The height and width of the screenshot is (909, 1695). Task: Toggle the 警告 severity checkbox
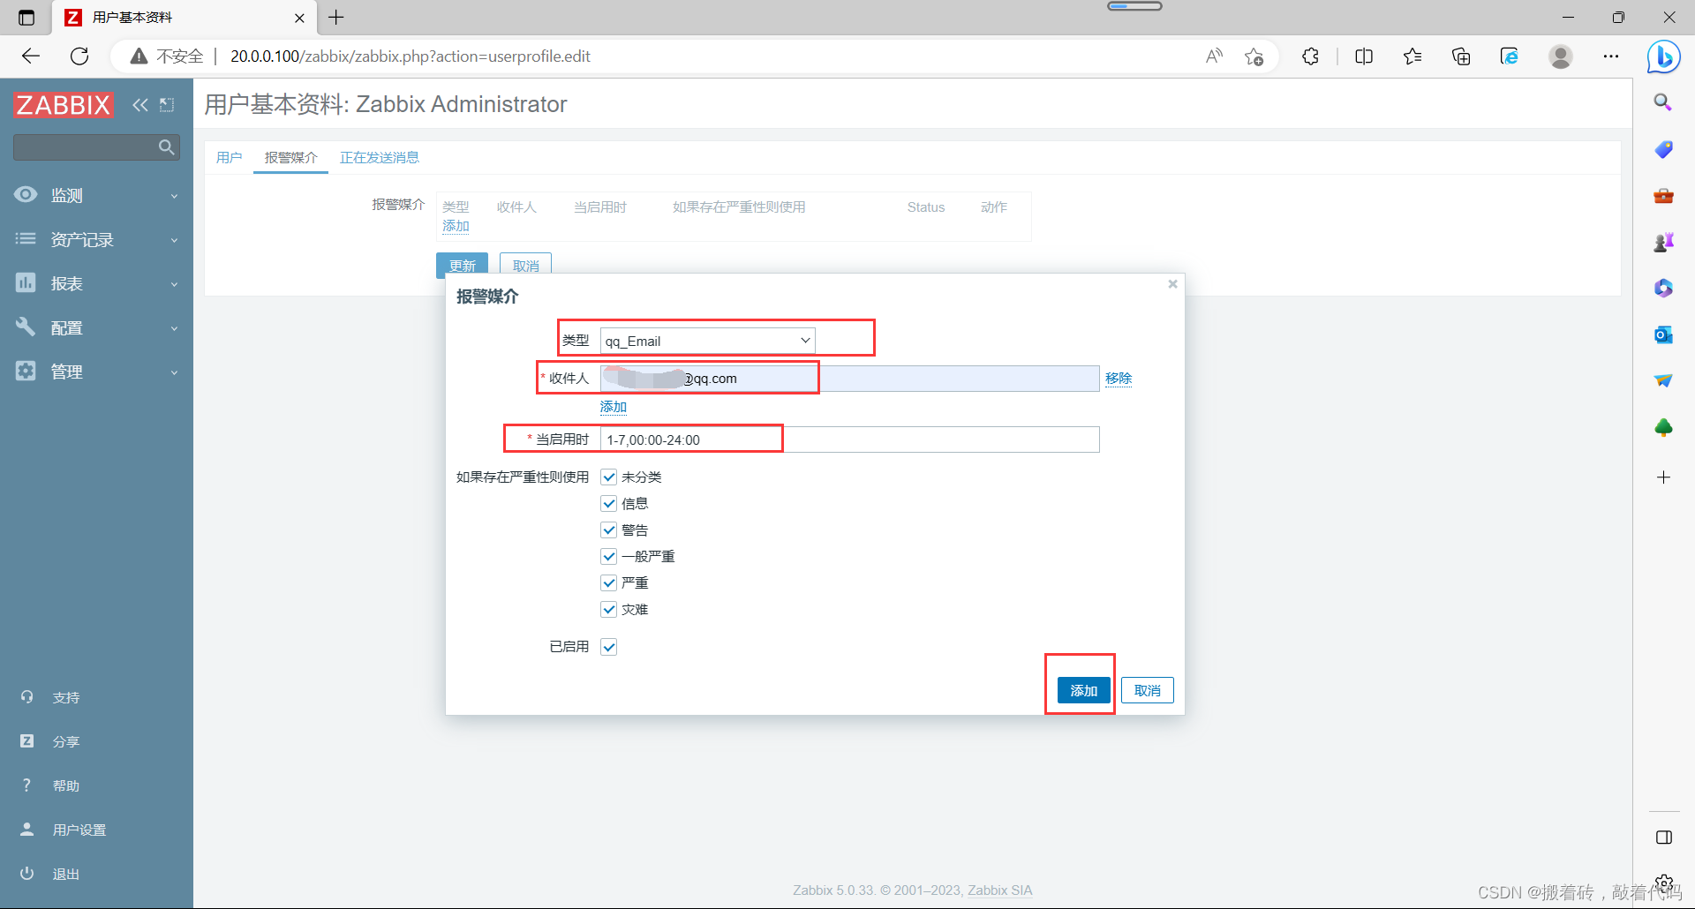pos(608,530)
